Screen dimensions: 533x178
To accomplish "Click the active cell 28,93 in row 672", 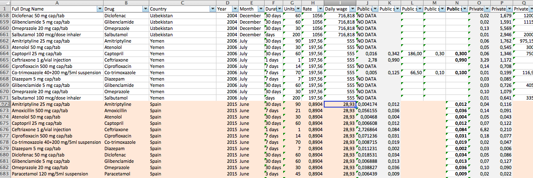I will point(340,104).
